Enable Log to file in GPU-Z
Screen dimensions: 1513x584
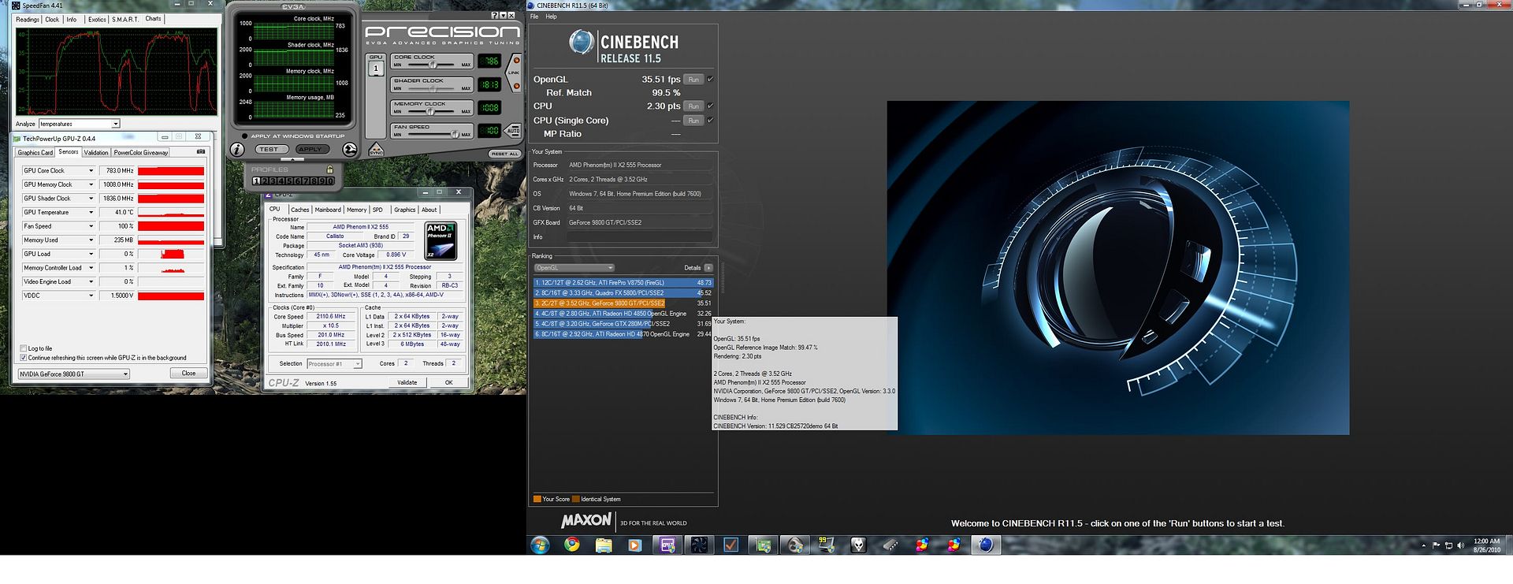pos(24,348)
